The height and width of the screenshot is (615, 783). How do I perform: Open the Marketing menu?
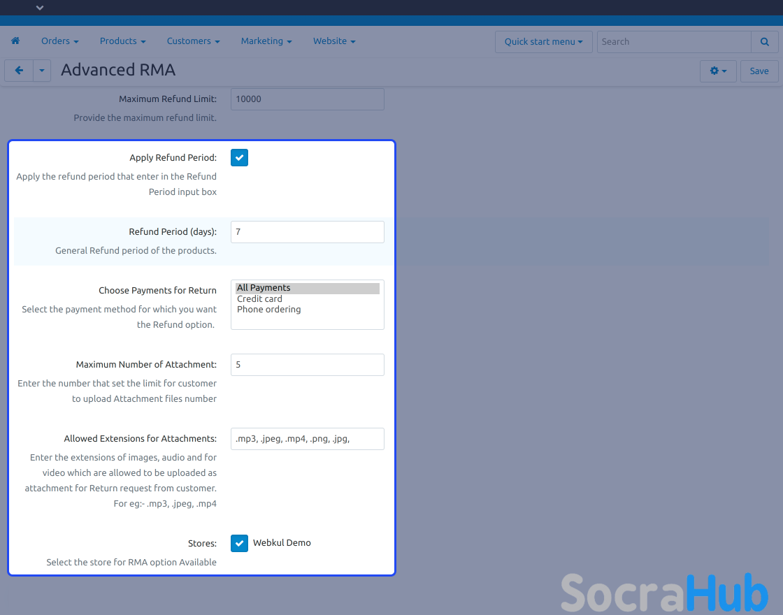(266, 41)
